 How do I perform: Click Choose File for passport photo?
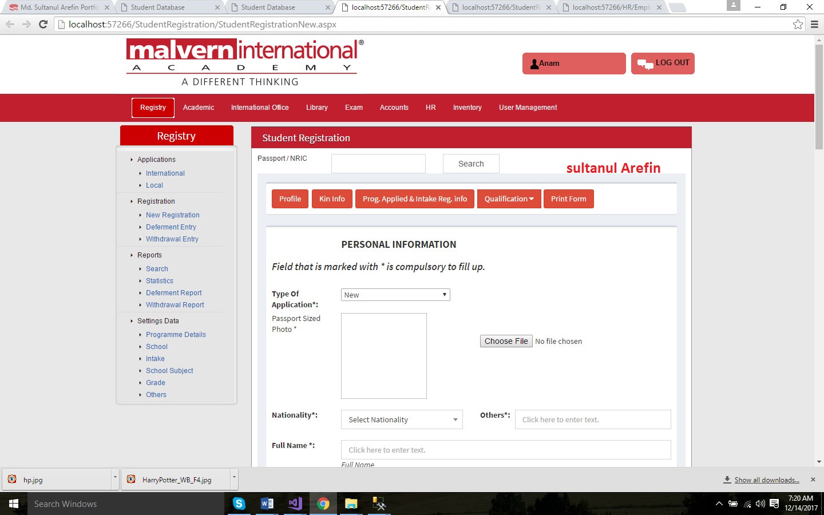(506, 341)
